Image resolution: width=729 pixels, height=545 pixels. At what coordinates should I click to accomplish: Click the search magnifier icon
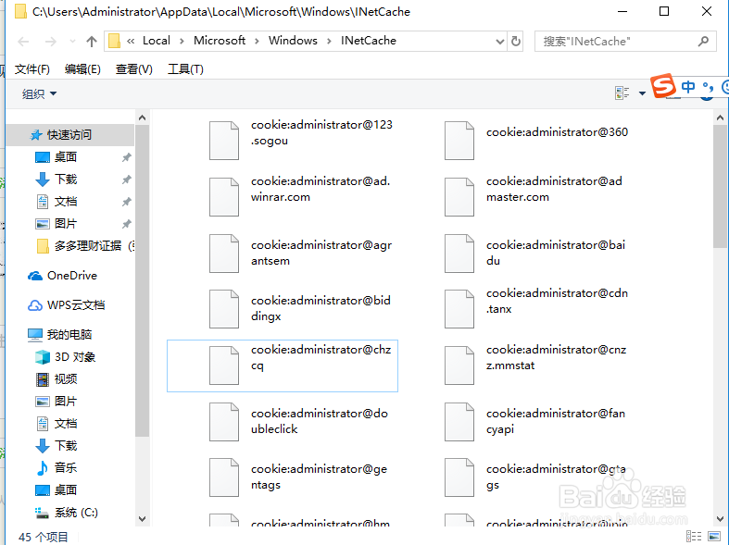click(703, 42)
